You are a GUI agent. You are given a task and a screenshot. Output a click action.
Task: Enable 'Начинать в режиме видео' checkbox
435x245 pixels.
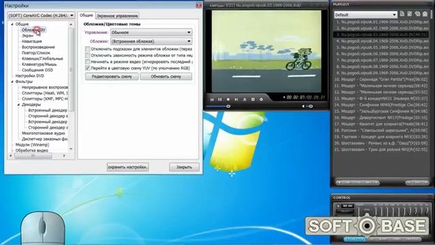click(x=88, y=62)
